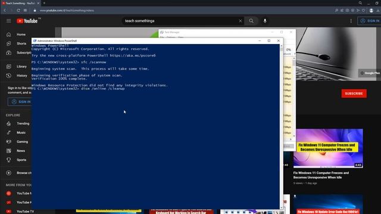Click the top-right SIGN IN button

click(369, 21)
